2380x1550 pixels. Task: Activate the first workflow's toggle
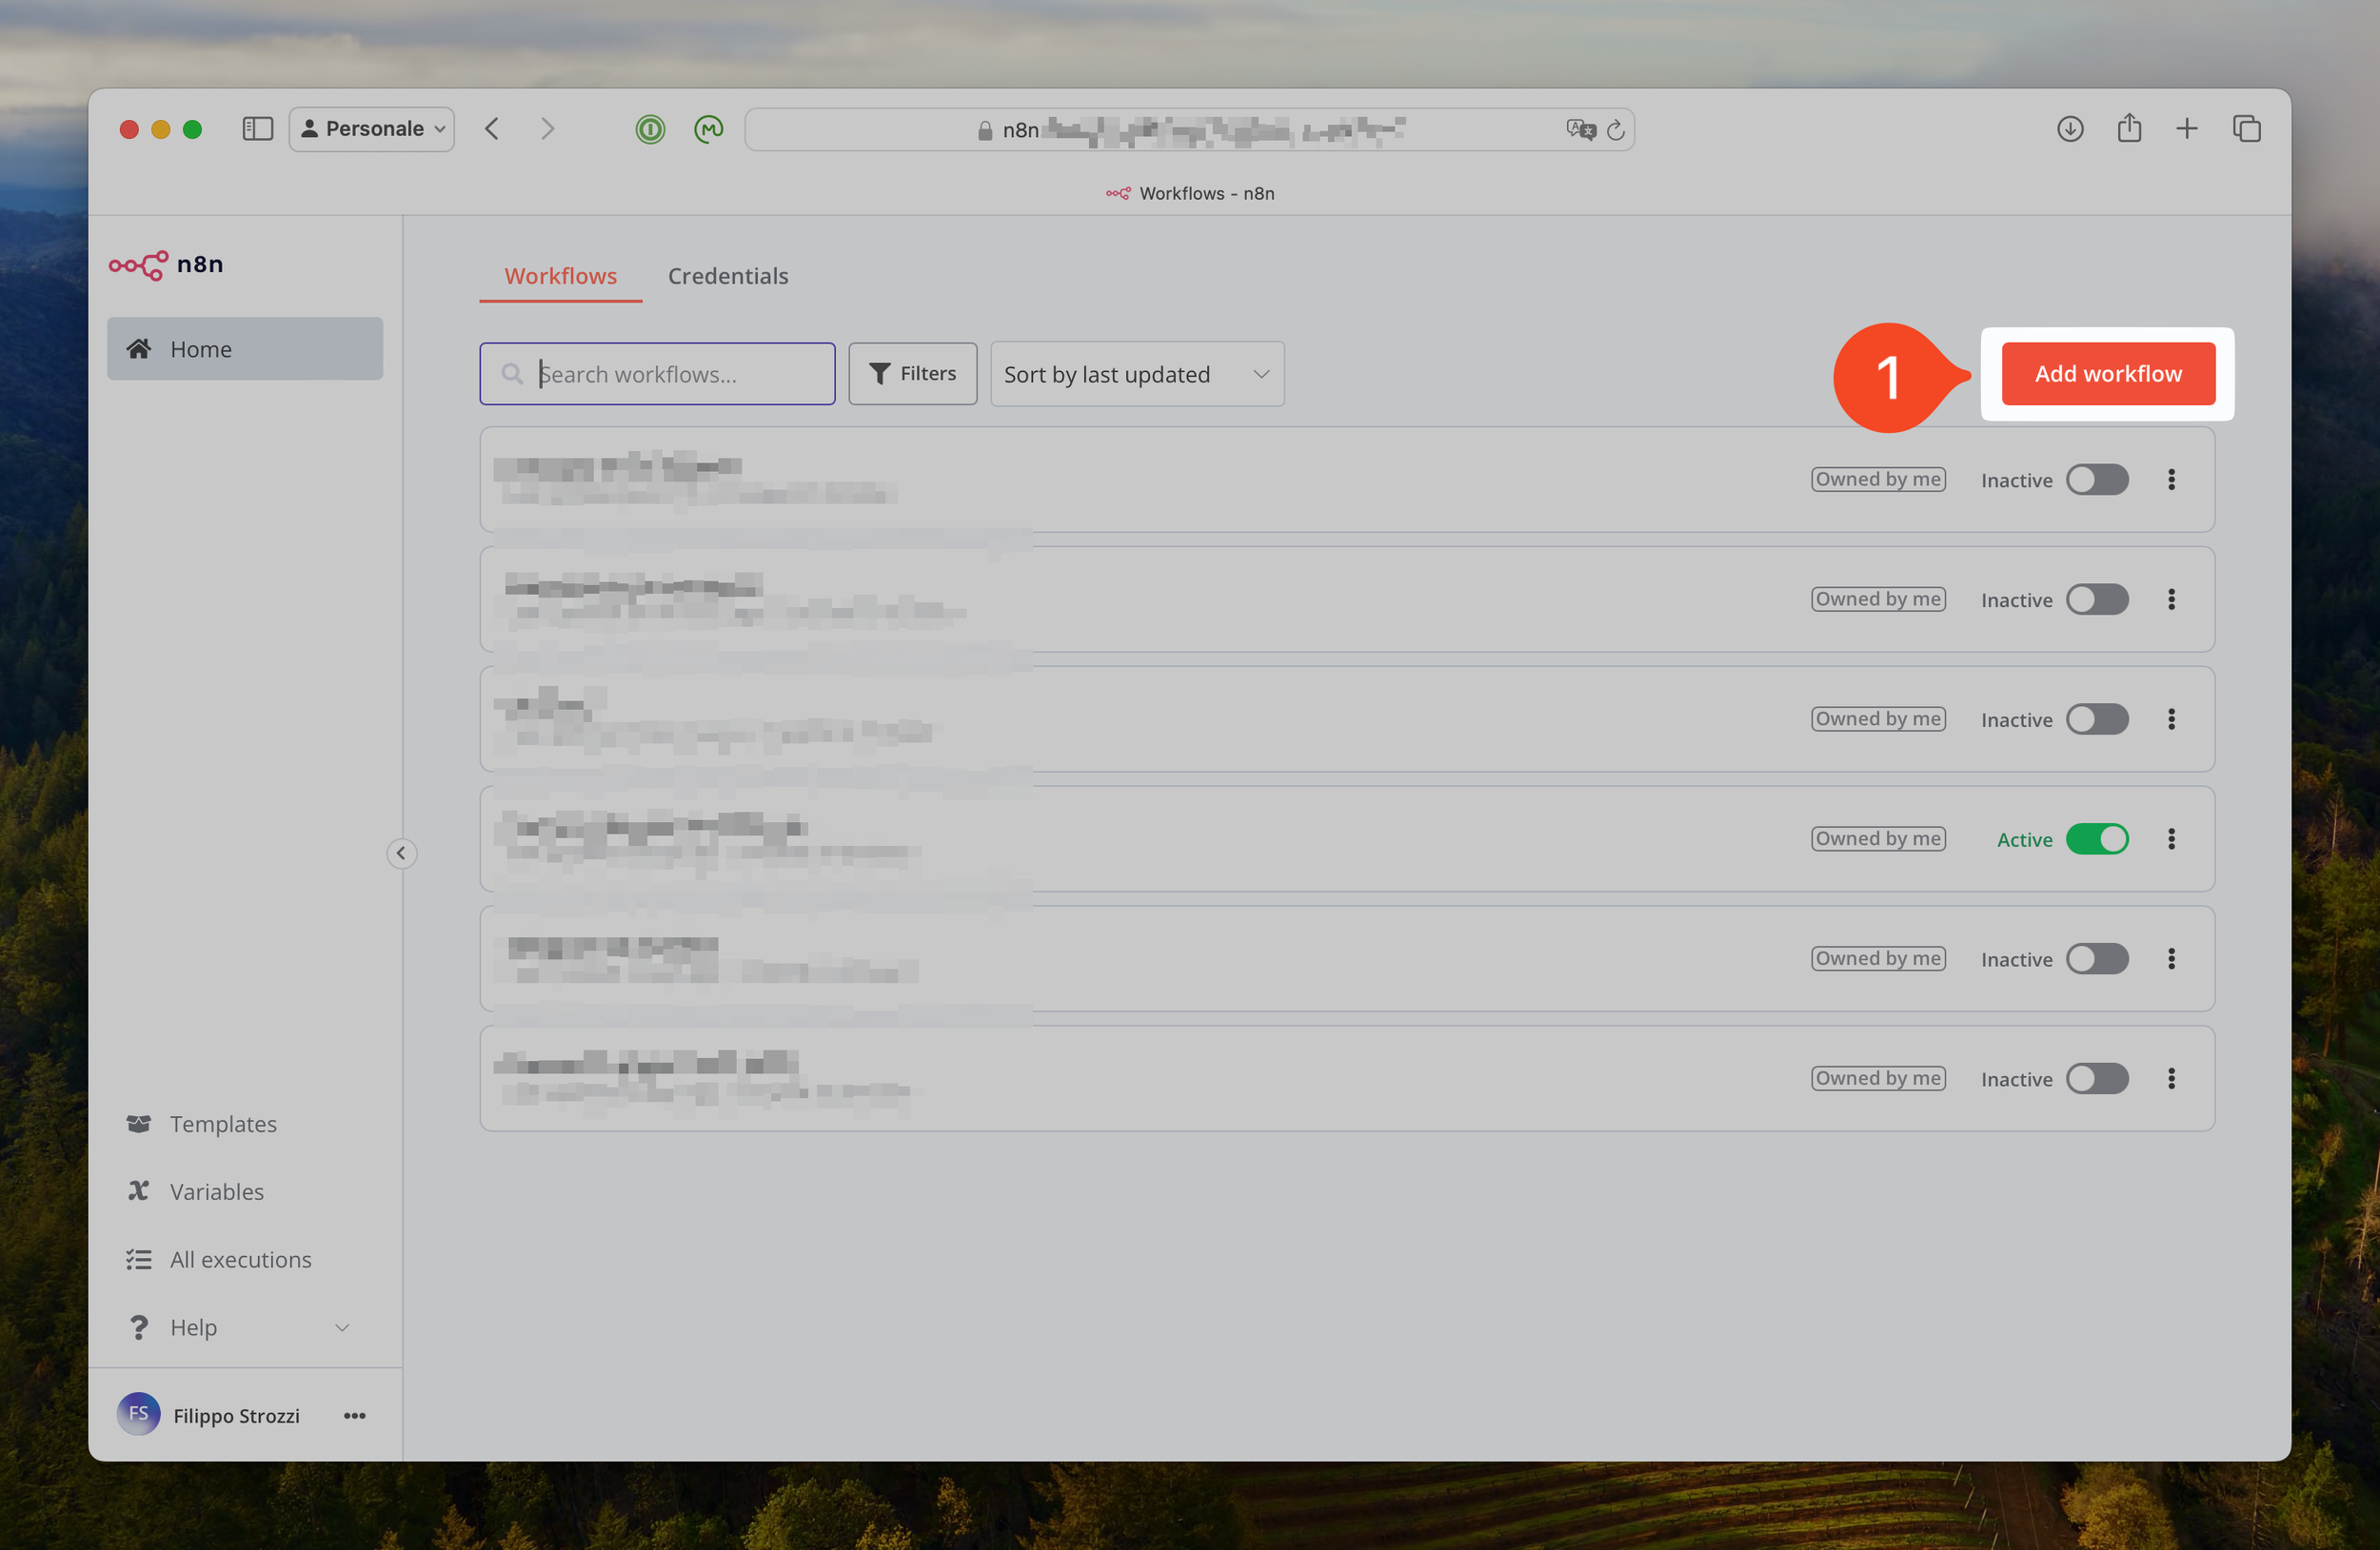(x=2096, y=480)
